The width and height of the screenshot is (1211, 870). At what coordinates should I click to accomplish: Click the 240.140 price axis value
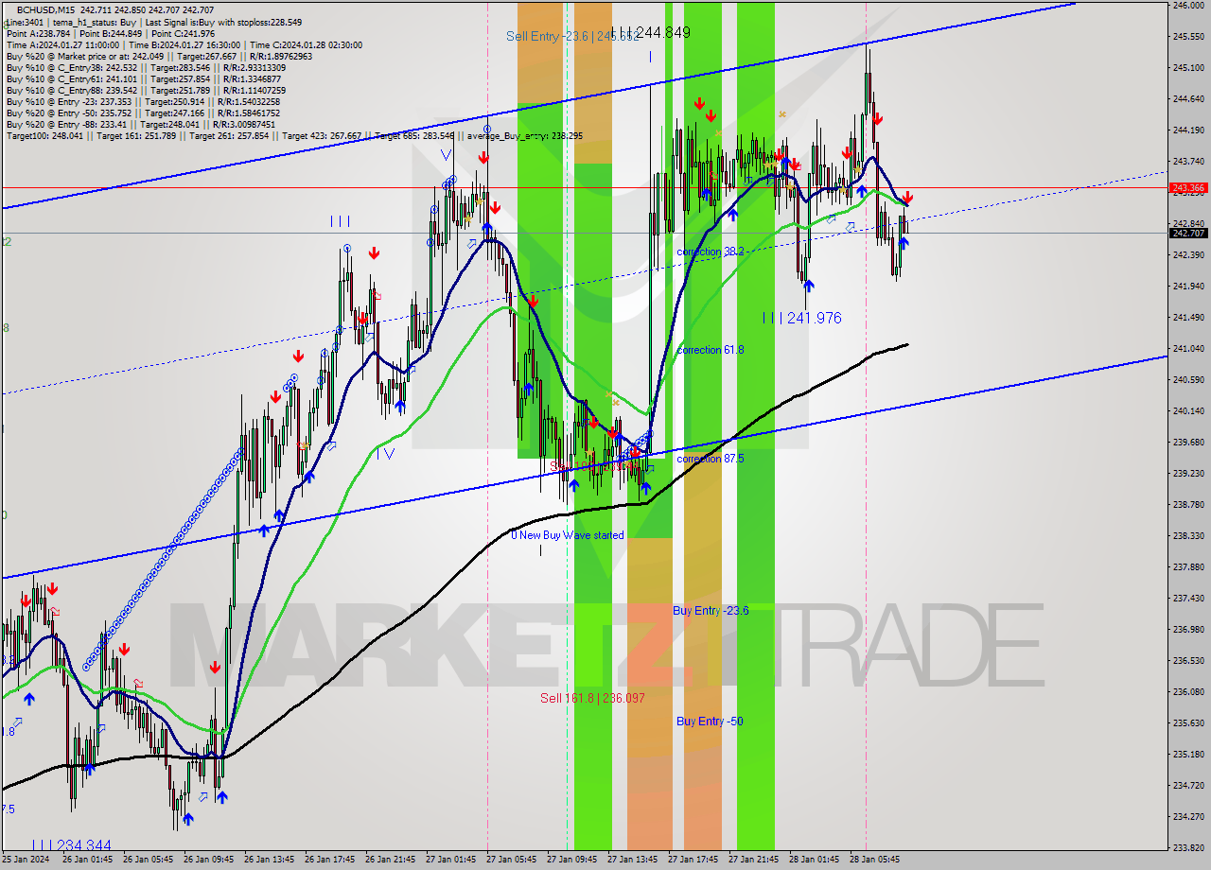tap(1187, 411)
